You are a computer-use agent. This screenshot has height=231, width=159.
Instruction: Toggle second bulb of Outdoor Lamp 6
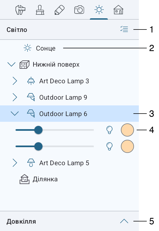[109, 146]
